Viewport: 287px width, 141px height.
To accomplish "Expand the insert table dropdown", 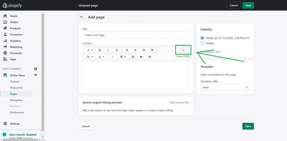I will click(123, 57).
